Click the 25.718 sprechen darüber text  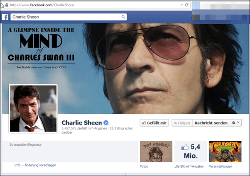(98, 130)
